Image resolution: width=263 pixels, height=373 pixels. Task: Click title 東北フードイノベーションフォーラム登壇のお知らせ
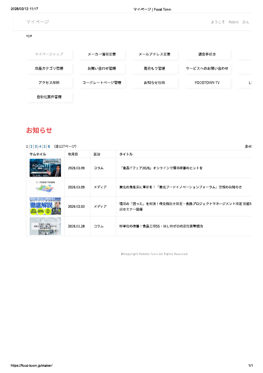pos(181,187)
